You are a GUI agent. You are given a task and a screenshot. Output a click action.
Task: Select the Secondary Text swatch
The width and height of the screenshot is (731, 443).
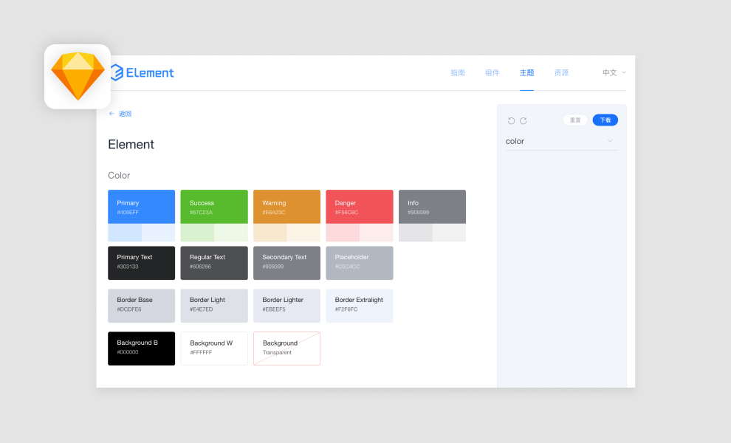coord(286,263)
